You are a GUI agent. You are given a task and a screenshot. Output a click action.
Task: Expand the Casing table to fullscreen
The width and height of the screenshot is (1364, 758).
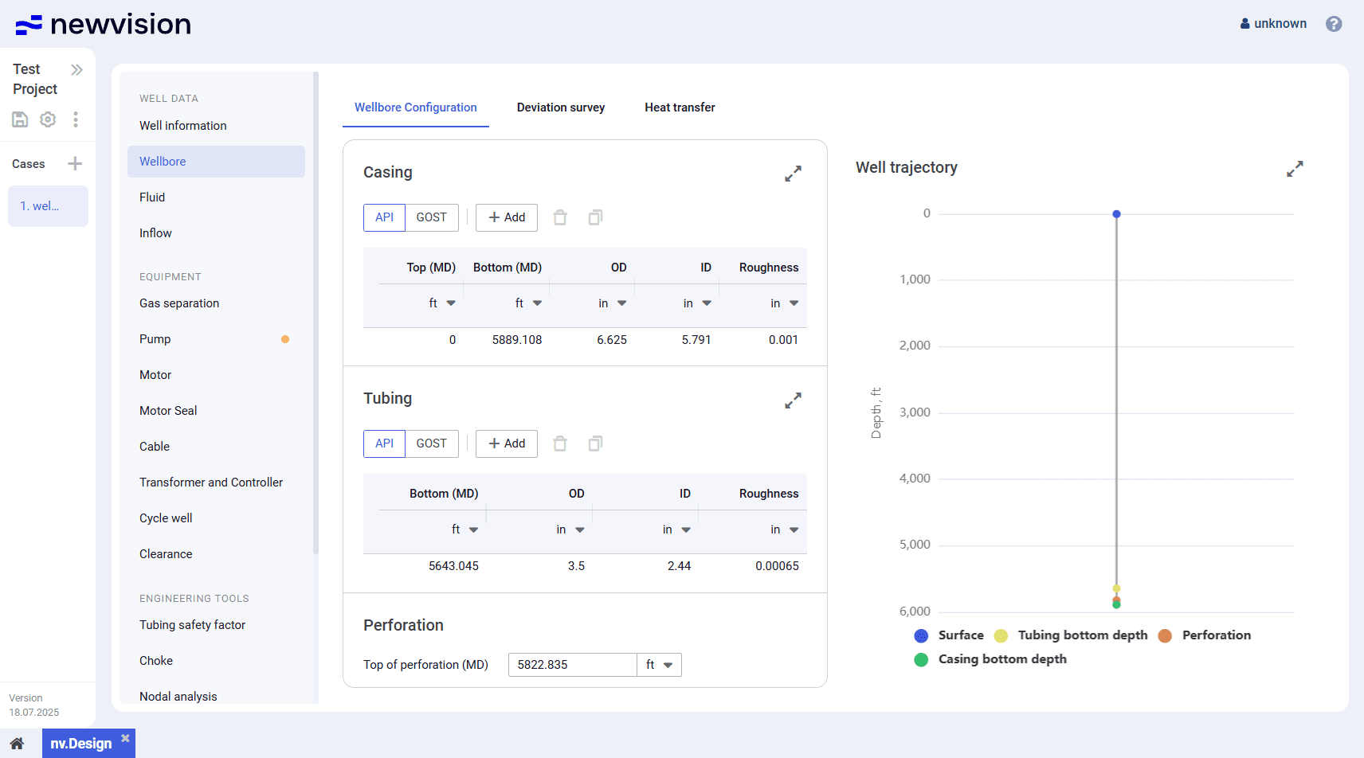pos(793,174)
